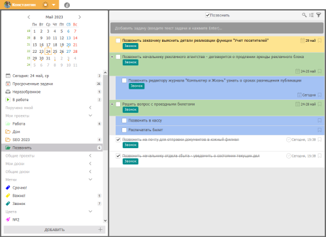This screenshot has height=237, width=326.
Task: Expand the Поручено мной section
Action: 90,108
